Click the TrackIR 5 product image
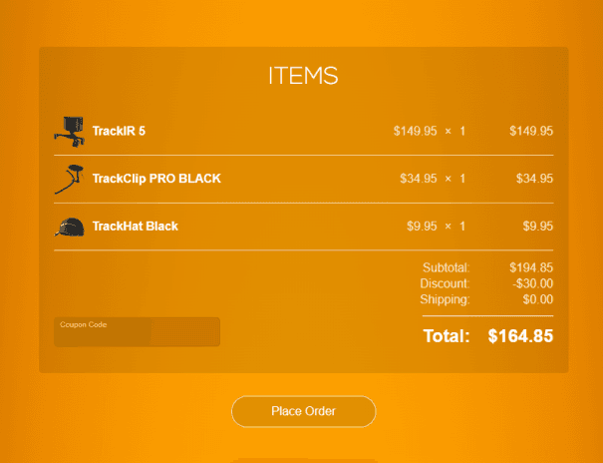Image resolution: width=603 pixels, height=463 pixels. (x=69, y=131)
